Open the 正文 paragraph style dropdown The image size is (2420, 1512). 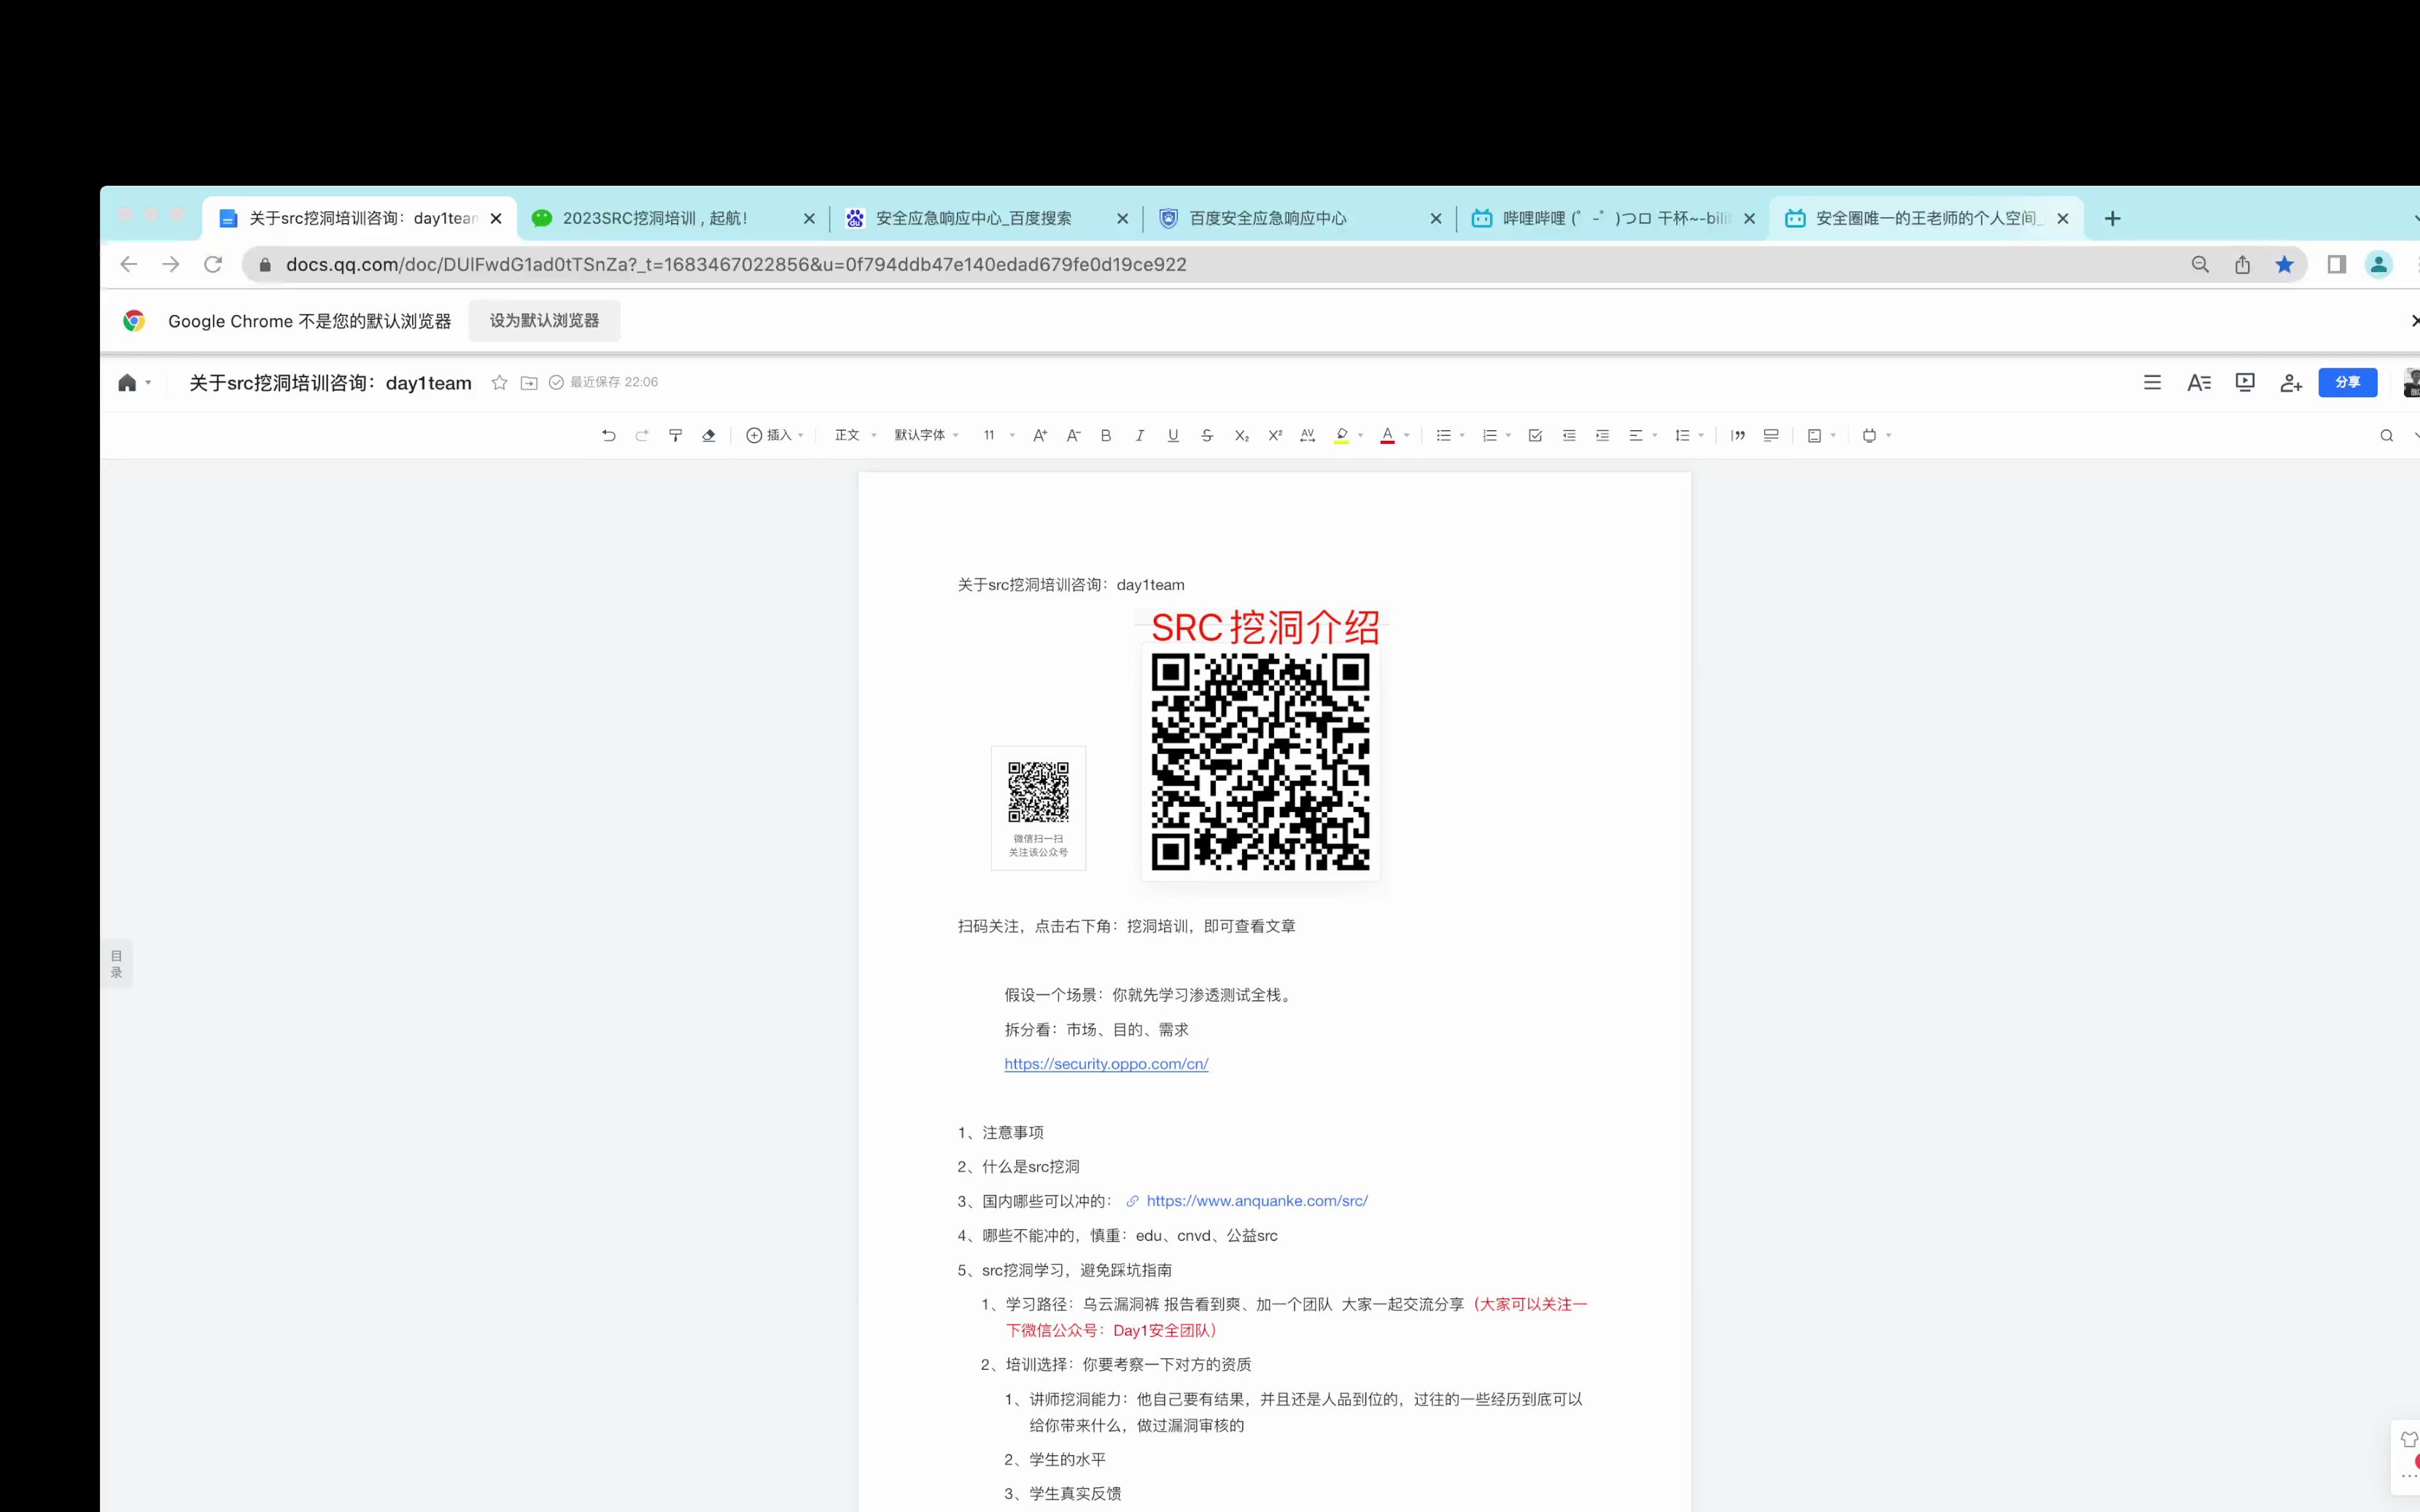(856, 435)
